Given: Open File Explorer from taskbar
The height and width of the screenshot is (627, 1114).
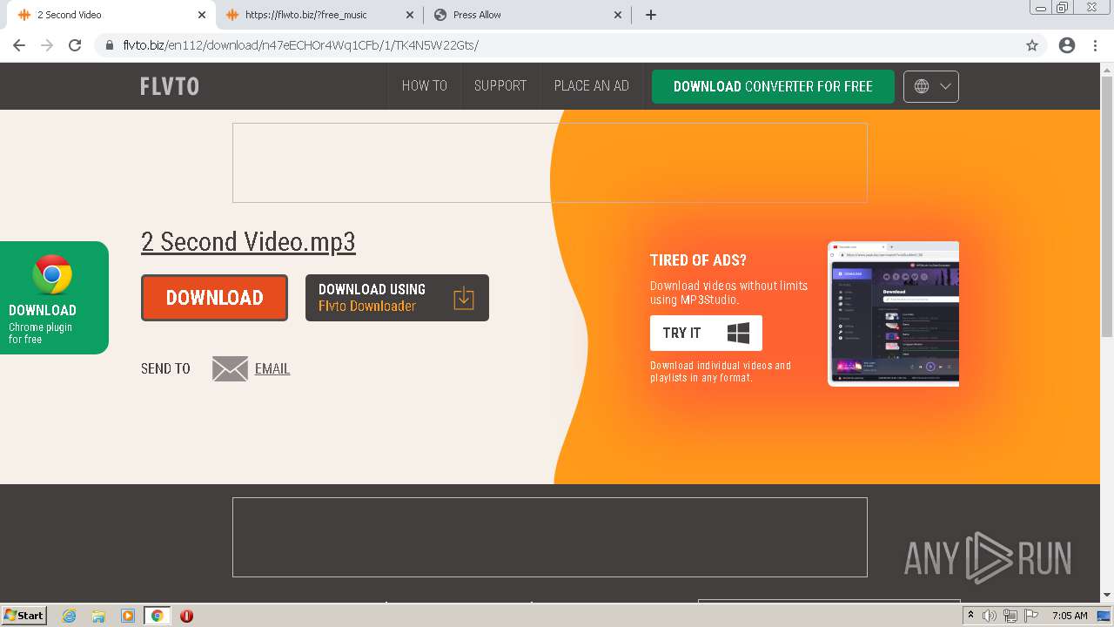Looking at the screenshot, I should (x=98, y=616).
